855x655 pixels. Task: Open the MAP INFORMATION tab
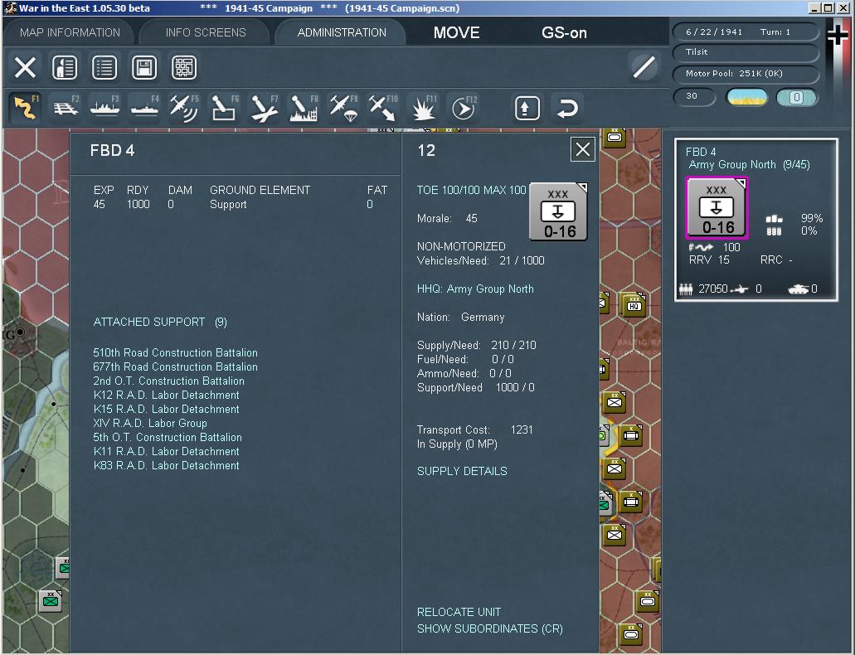pos(70,32)
